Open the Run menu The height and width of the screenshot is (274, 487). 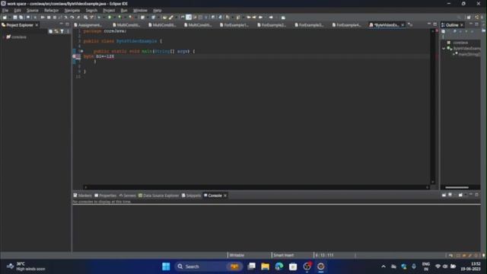(x=124, y=11)
